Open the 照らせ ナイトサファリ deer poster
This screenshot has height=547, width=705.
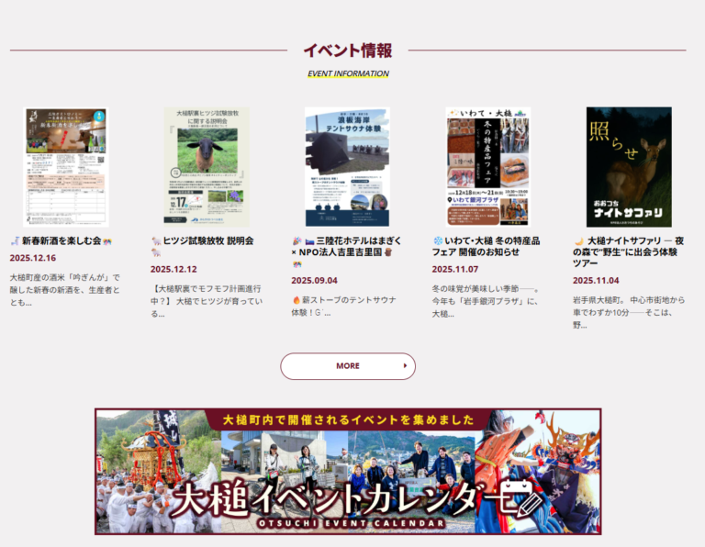click(629, 166)
